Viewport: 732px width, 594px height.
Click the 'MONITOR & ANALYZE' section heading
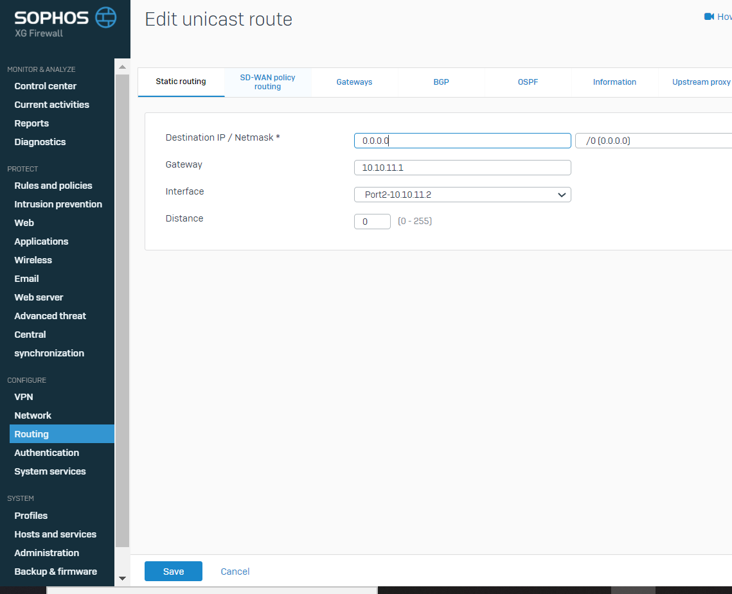click(41, 69)
